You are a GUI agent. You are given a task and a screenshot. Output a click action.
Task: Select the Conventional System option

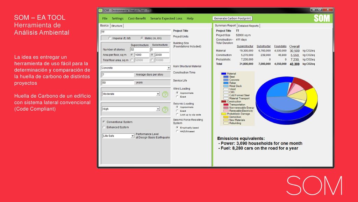click(104, 122)
